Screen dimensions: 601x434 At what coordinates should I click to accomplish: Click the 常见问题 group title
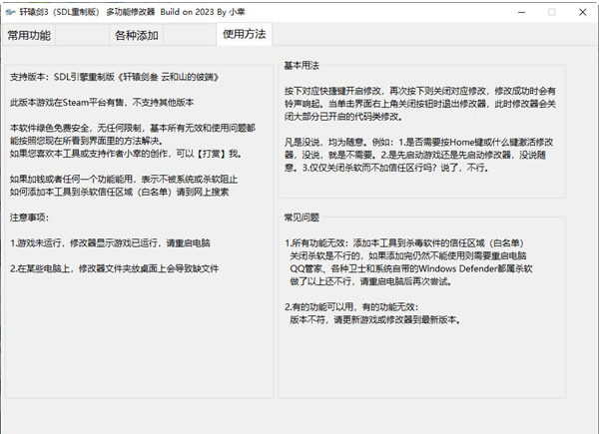coord(301,217)
